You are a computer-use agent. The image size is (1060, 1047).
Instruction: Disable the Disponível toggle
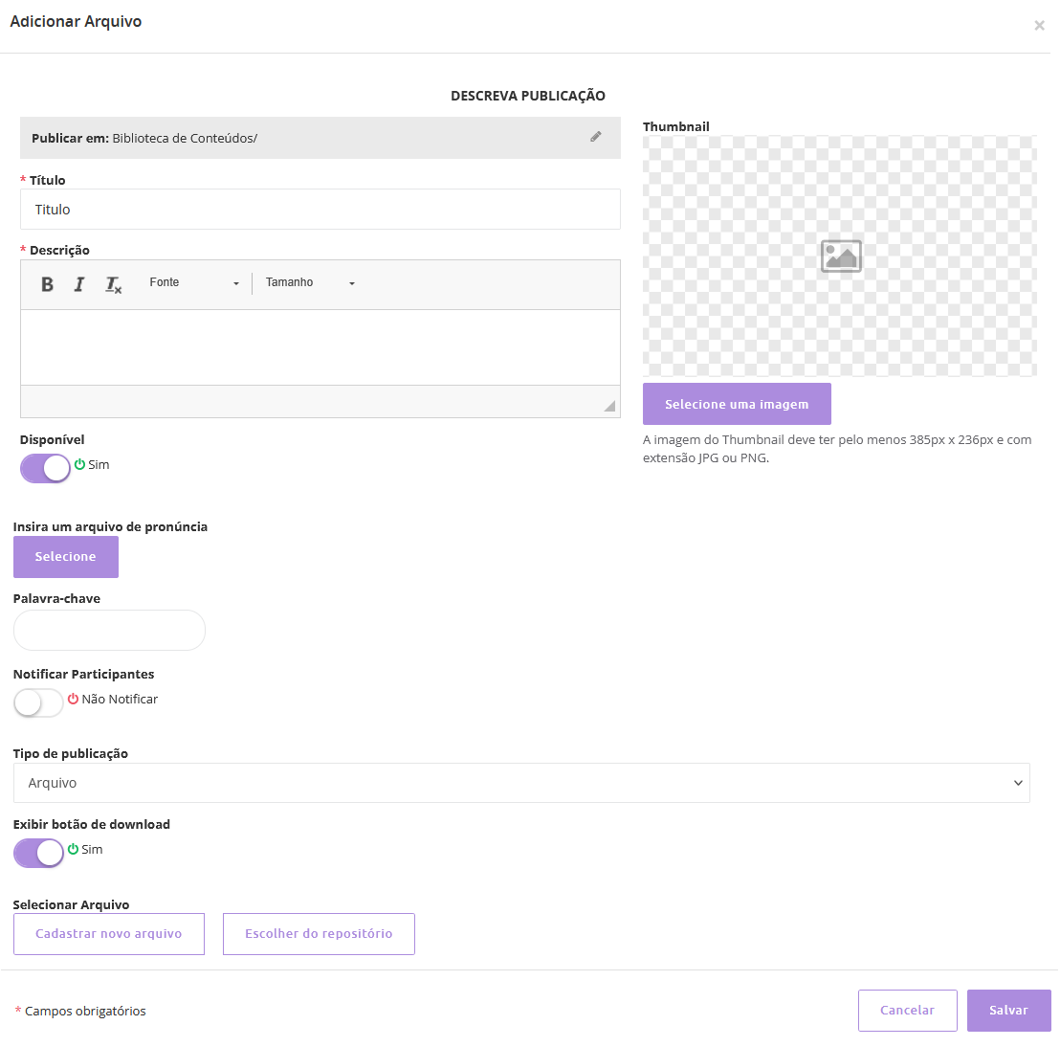(45, 468)
